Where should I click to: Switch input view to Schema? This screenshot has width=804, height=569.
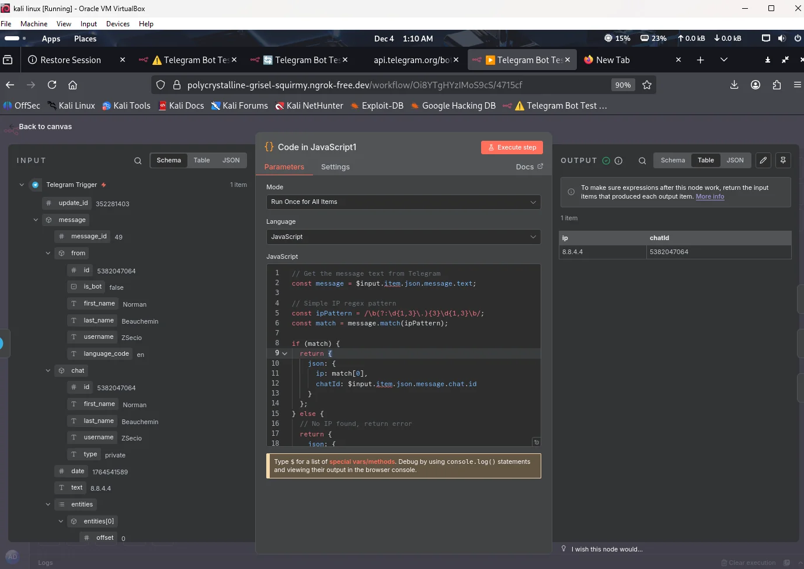click(x=169, y=160)
